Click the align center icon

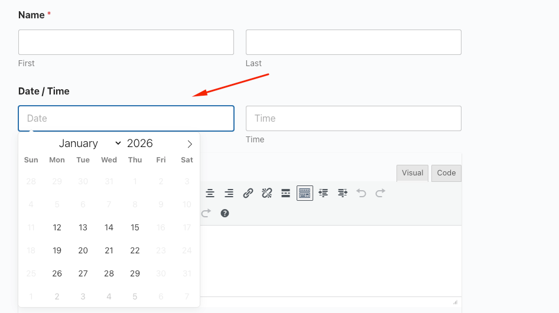click(210, 193)
